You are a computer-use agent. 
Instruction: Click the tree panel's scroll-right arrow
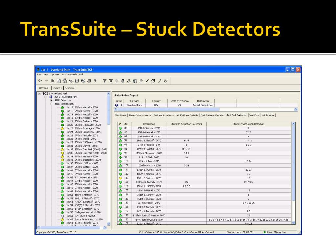coord(105,228)
